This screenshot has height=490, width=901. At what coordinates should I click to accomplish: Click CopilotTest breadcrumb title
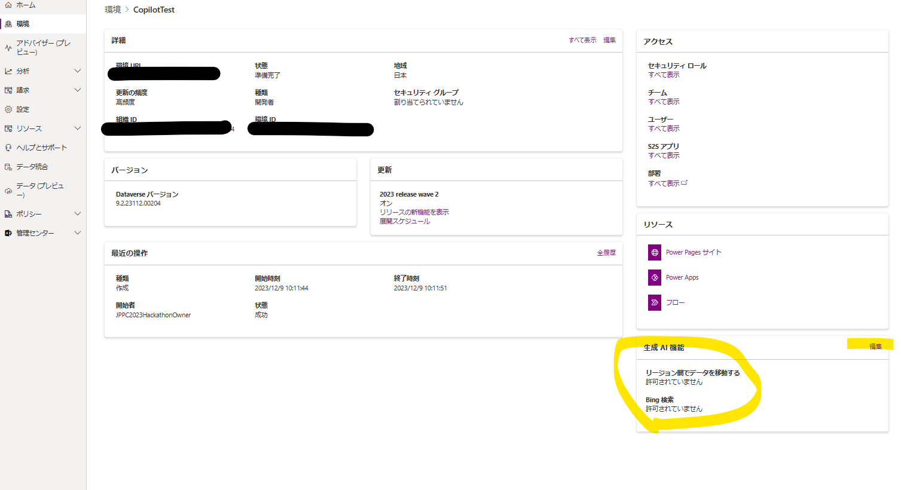click(x=154, y=10)
